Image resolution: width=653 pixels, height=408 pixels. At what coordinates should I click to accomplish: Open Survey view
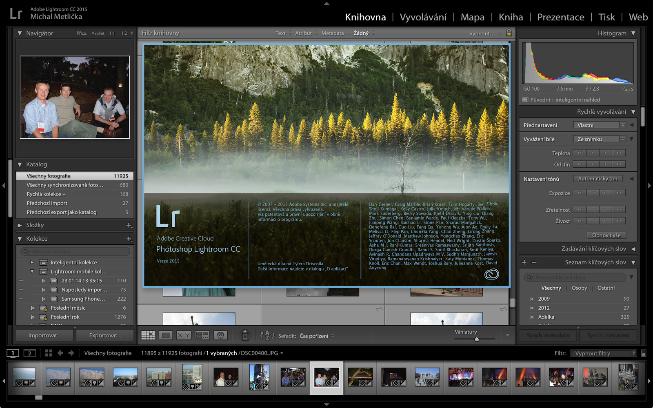click(202, 335)
